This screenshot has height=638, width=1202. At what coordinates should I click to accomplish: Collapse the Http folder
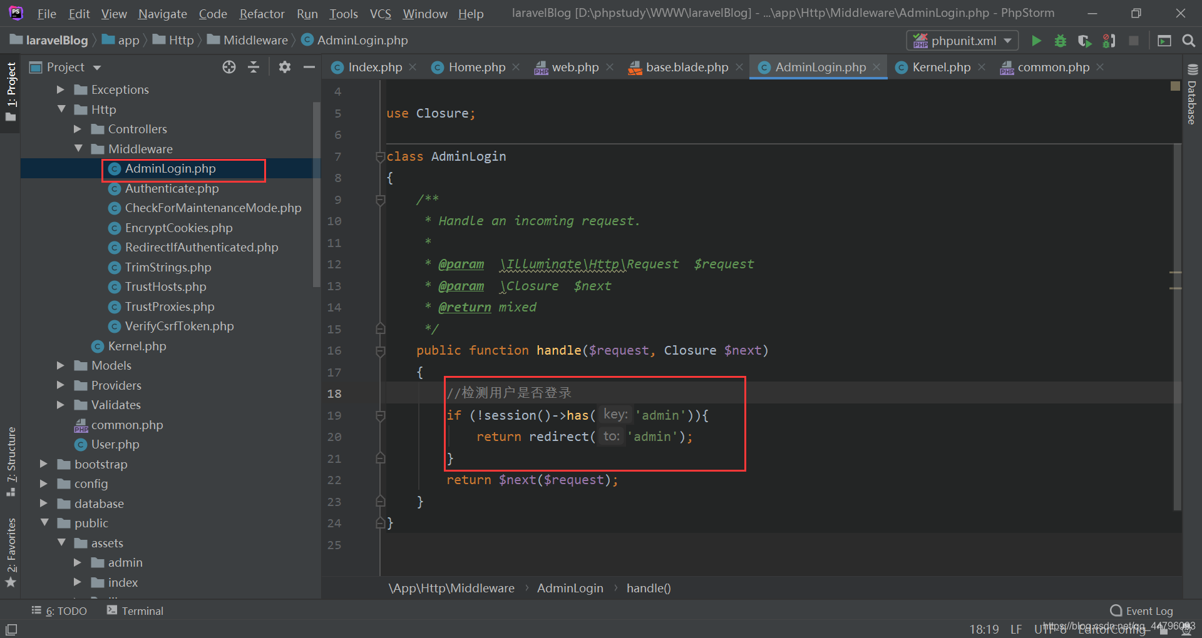click(61, 109)
